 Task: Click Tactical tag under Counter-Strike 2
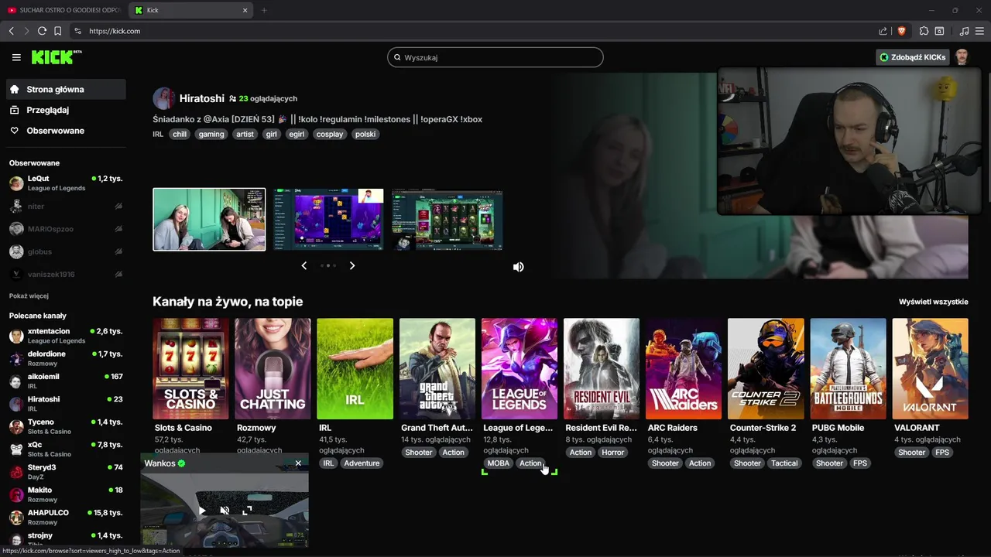pyautogui.click(x=784, y=463)
